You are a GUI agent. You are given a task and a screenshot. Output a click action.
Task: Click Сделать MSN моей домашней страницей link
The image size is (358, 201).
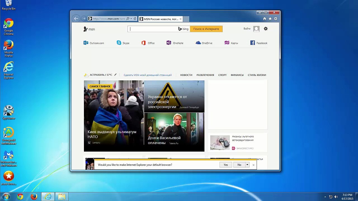coord(148,75)
